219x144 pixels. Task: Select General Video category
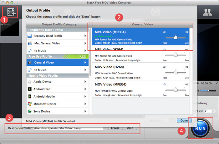click(57, 62)
